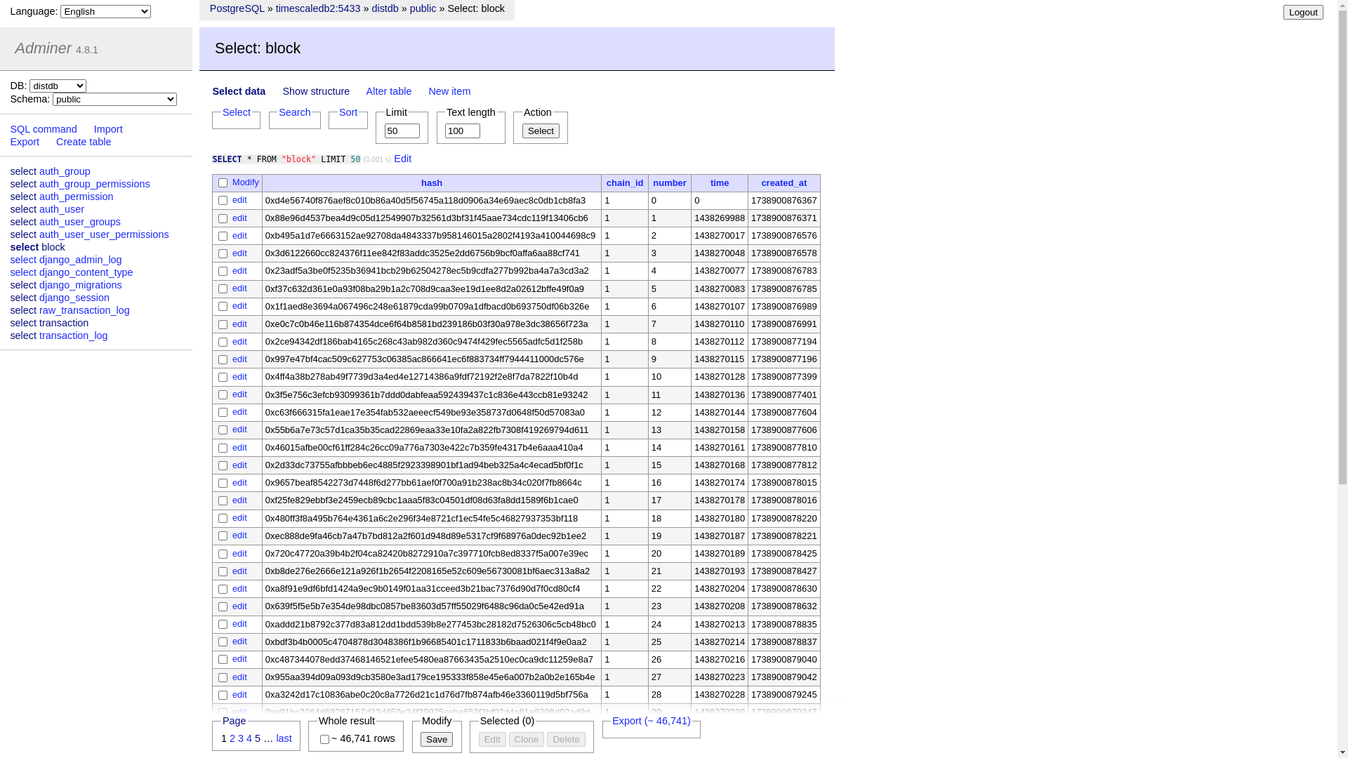Open the Schema dropdown set to public
Viewport: 1348px width, 758px height.
[114, 99]
